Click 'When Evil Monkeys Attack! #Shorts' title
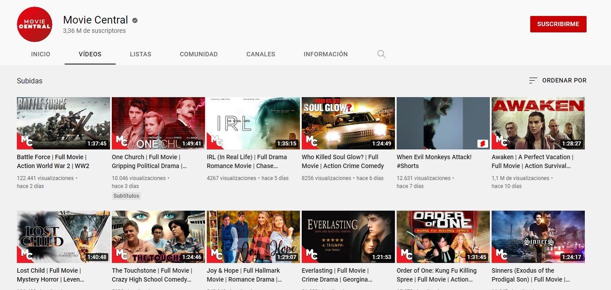The width and height of the screenshot is (611, 290). (x=434, y=161)
